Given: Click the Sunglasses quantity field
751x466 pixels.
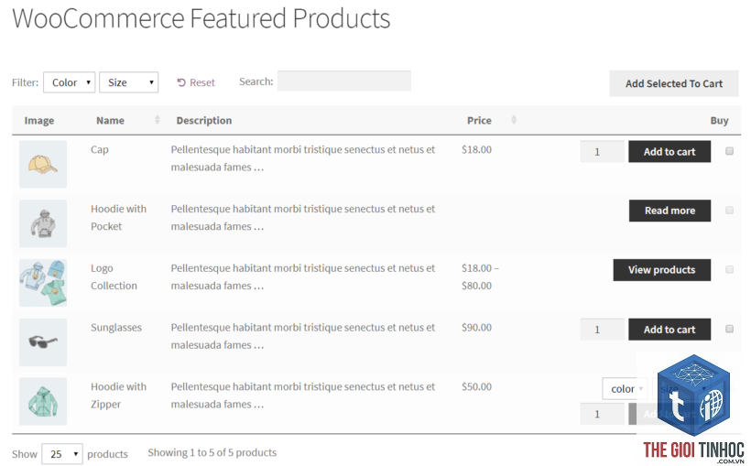Looking at the screenshot, I should [602, 330].
